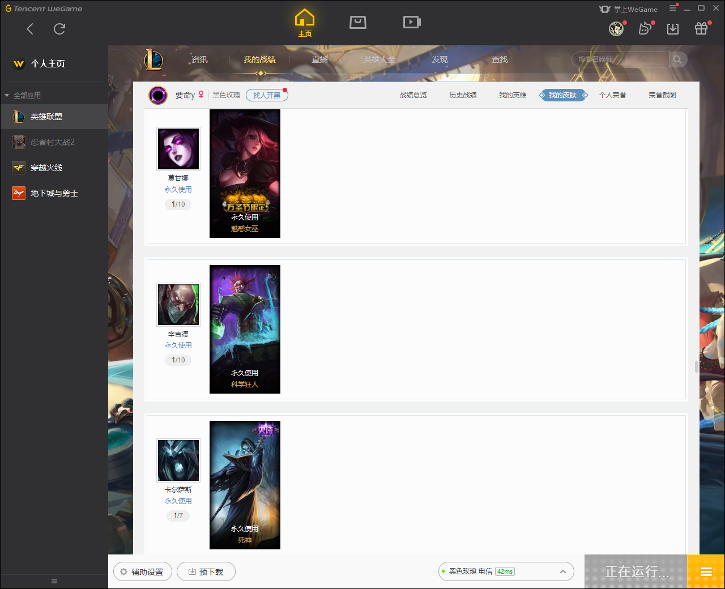Switch to the 直播 tab
This screenshot has height=589, width=725.
tap(319, 59)
